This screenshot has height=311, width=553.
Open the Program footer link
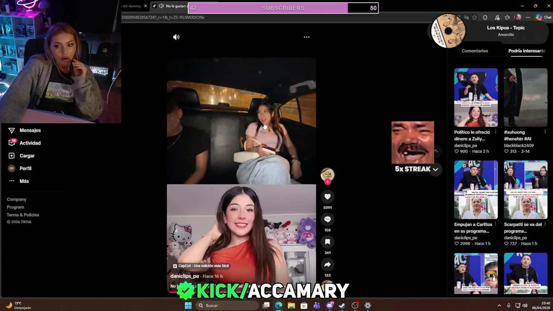[15, 207]
